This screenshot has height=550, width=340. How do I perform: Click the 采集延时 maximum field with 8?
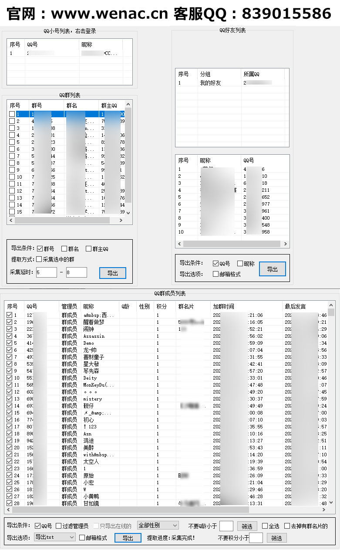point(77,272)
